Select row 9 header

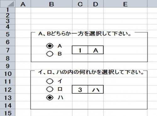(8, 66)
